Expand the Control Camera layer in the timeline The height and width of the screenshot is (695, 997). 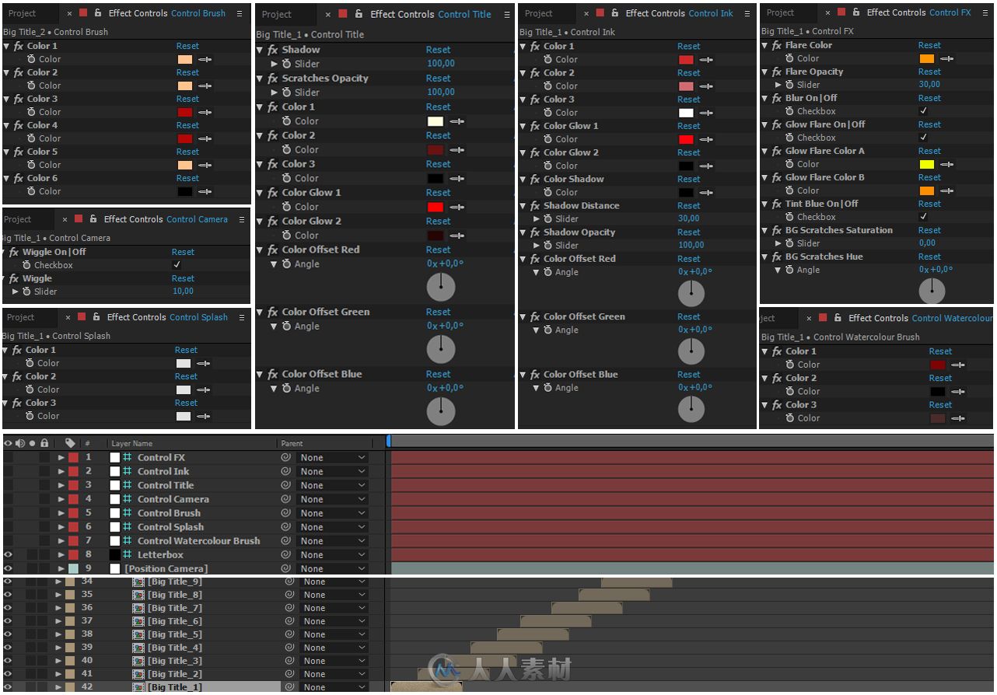(x=61, y=499)
